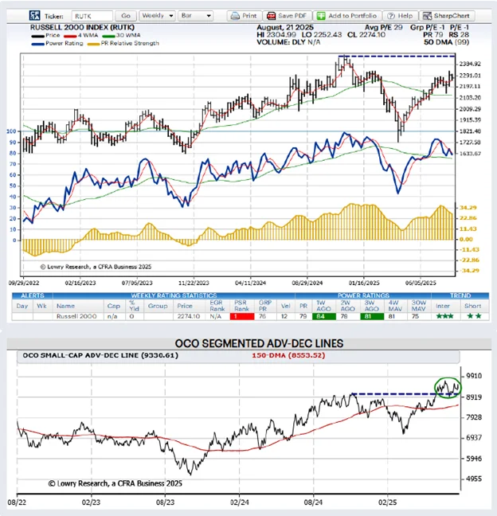The width and height of the screenshot is (497, 516).
Task: Click the black Price legend swatch
Action: pos(37,36)
